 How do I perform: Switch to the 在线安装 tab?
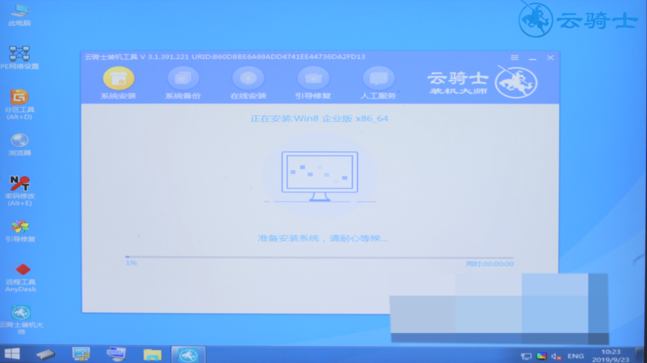tap(248, 83)
